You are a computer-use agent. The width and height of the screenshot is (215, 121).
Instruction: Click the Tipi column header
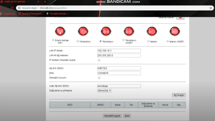(x=131, y=105)
